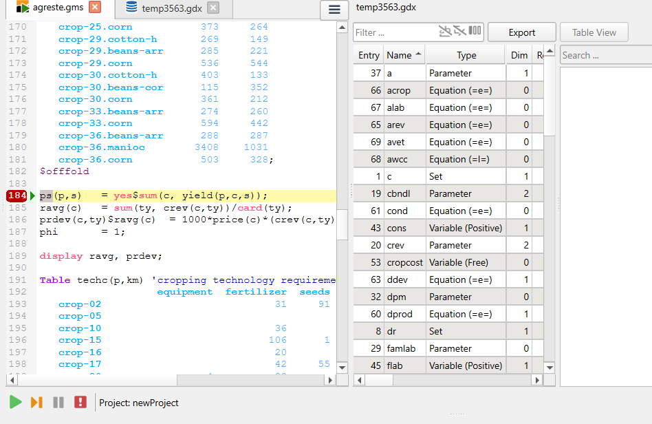652x424 pixels.
Task: Sort symbol table by Name column
Action: pos(399,55)
